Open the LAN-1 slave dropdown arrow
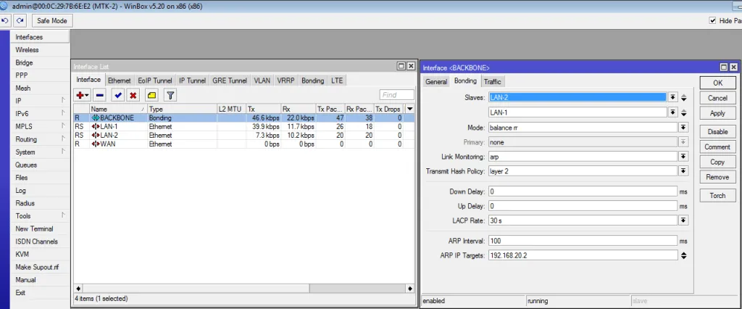Viewport: 742px width, 309px height. tap(672, 112)
